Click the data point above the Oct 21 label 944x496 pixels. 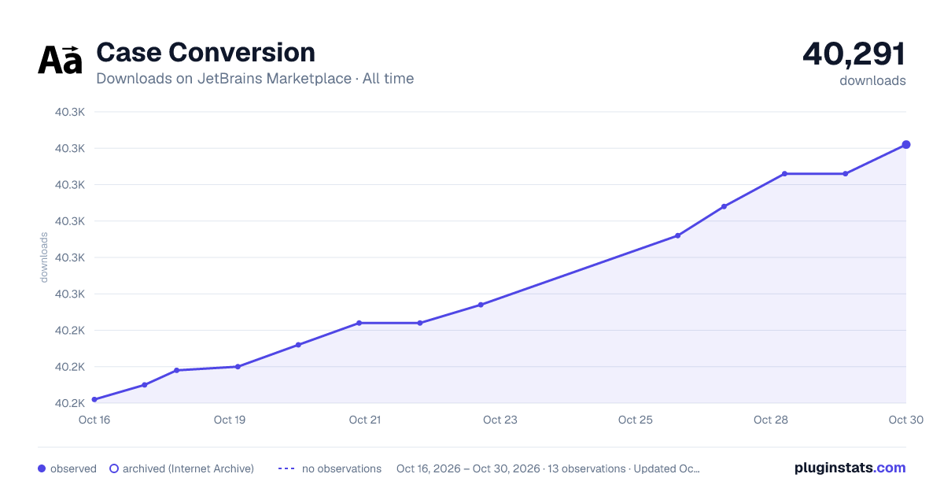click(359, 323)
